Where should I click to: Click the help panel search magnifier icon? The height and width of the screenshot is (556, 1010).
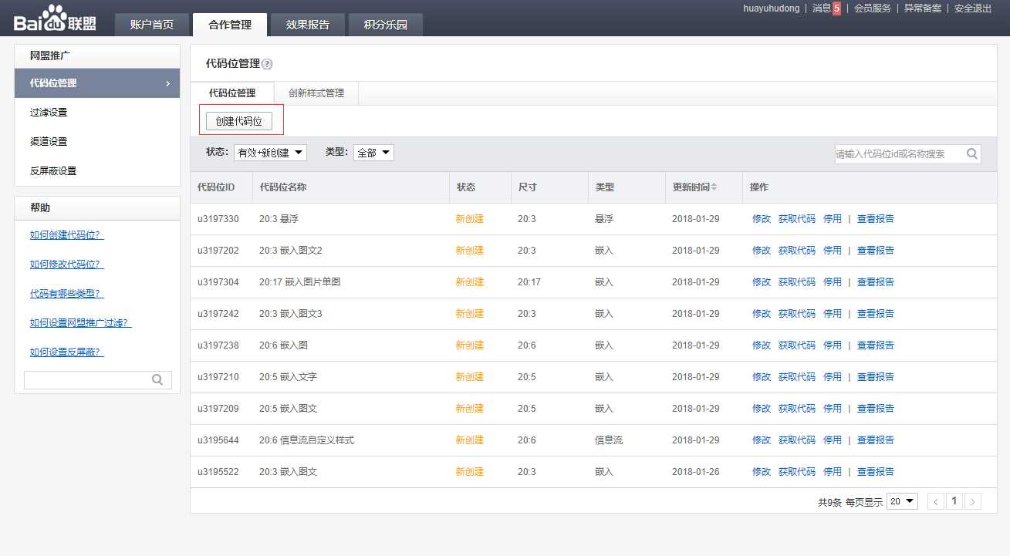157,379
